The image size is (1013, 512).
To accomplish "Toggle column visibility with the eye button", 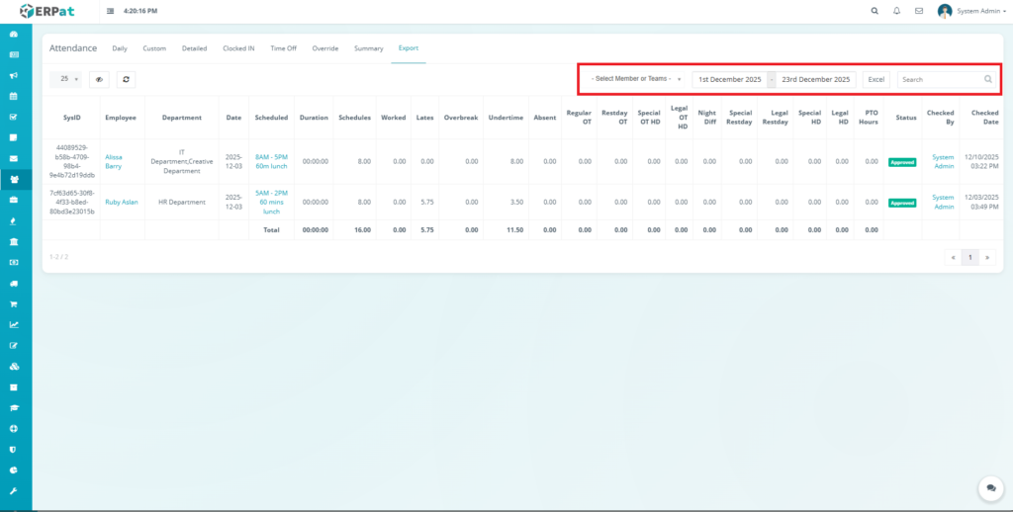I will point(99,79).
